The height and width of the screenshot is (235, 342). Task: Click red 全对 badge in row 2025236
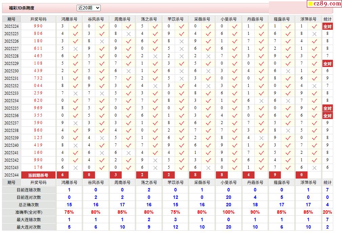327,116
